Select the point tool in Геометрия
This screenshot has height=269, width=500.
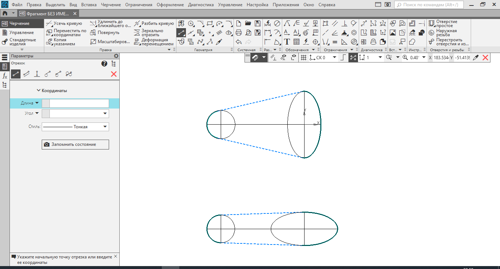pyautogui.click(x=210, y=33)
